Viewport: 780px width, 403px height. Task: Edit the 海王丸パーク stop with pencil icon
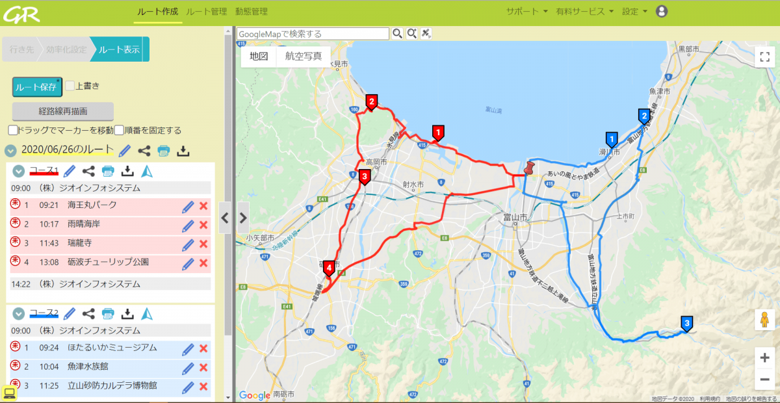coord(188,207)
